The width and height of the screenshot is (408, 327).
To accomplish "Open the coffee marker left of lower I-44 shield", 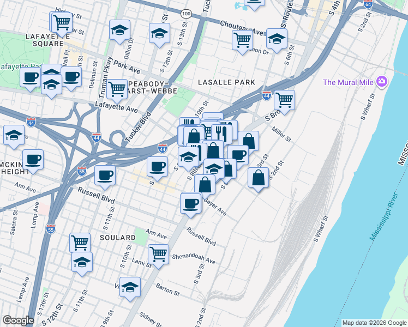I will click(158, 167).
